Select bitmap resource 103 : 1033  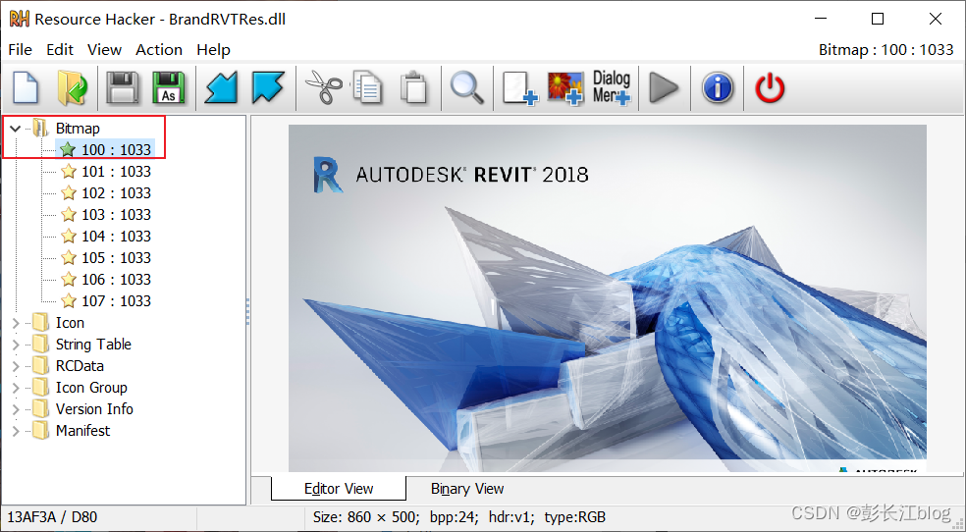116,214
